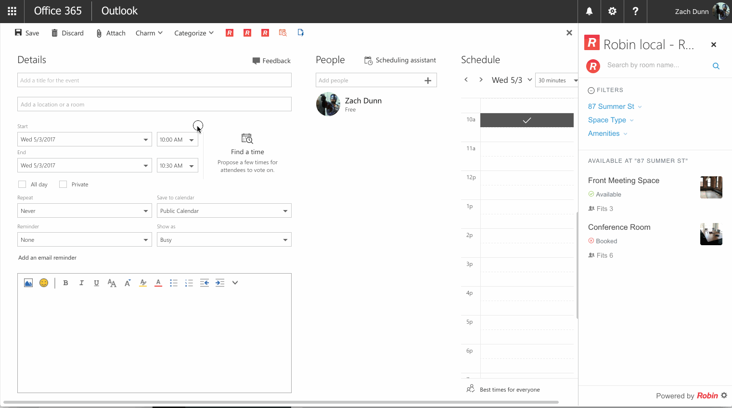The height and width of the screenshot is (408, 732).
Task: Insert a numbered list
Action: tap(189, 283)
